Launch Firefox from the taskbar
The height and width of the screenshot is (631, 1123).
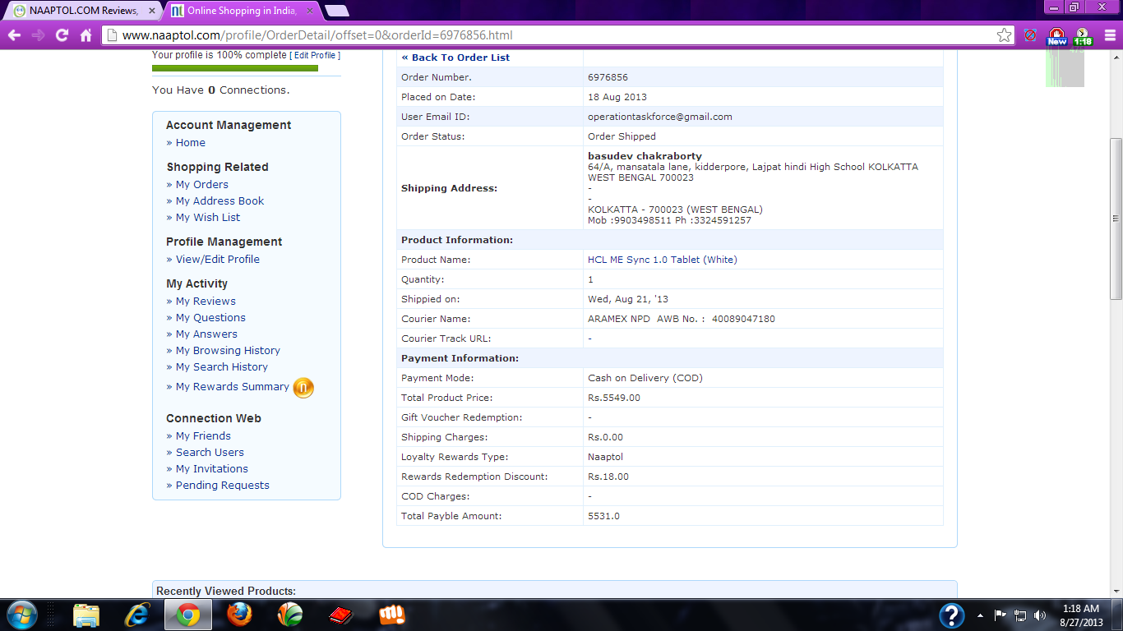[239, 615]
